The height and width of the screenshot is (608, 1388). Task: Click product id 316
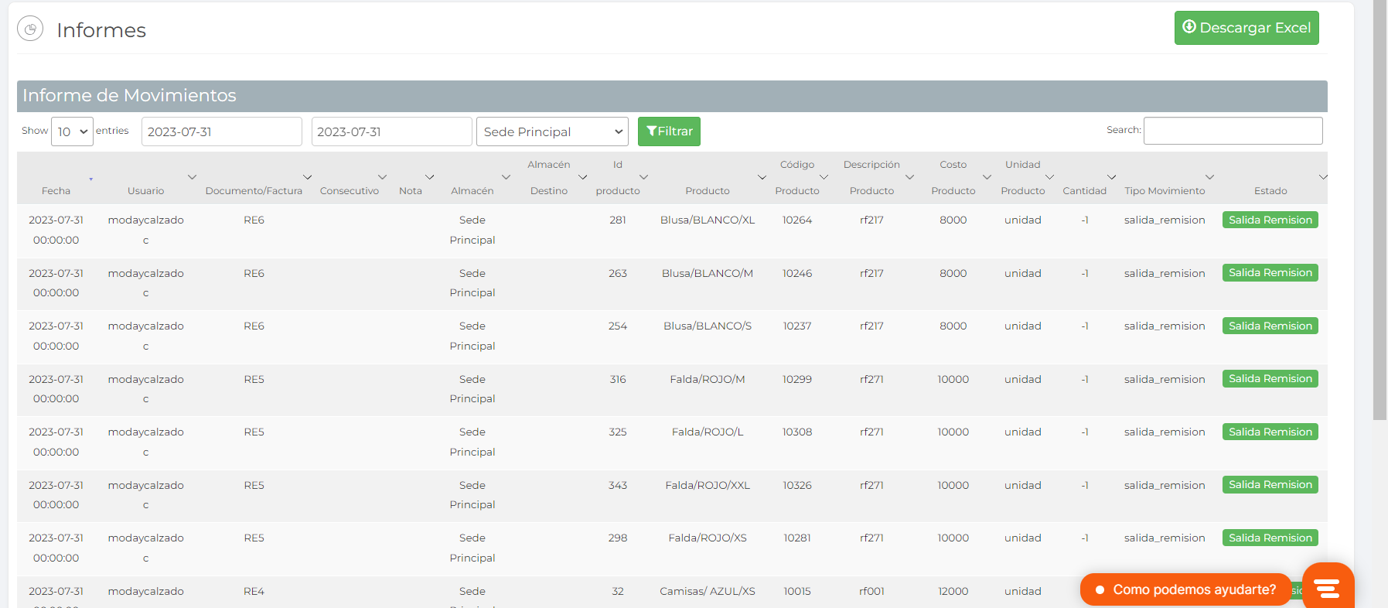(618, 379)
